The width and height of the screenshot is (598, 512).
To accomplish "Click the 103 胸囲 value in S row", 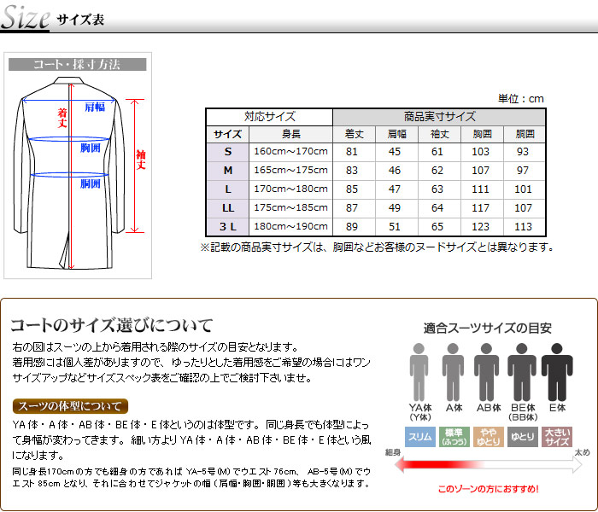I will (x=480, y=152).
